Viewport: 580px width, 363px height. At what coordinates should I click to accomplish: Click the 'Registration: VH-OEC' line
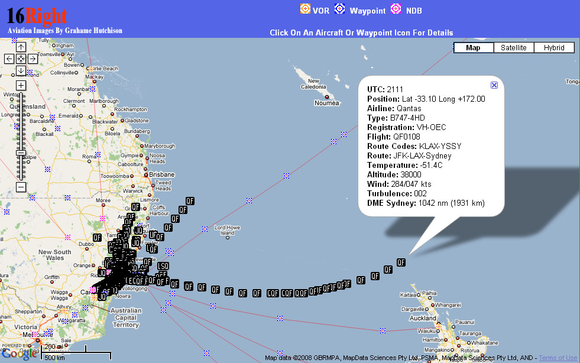tap(407, 128)
